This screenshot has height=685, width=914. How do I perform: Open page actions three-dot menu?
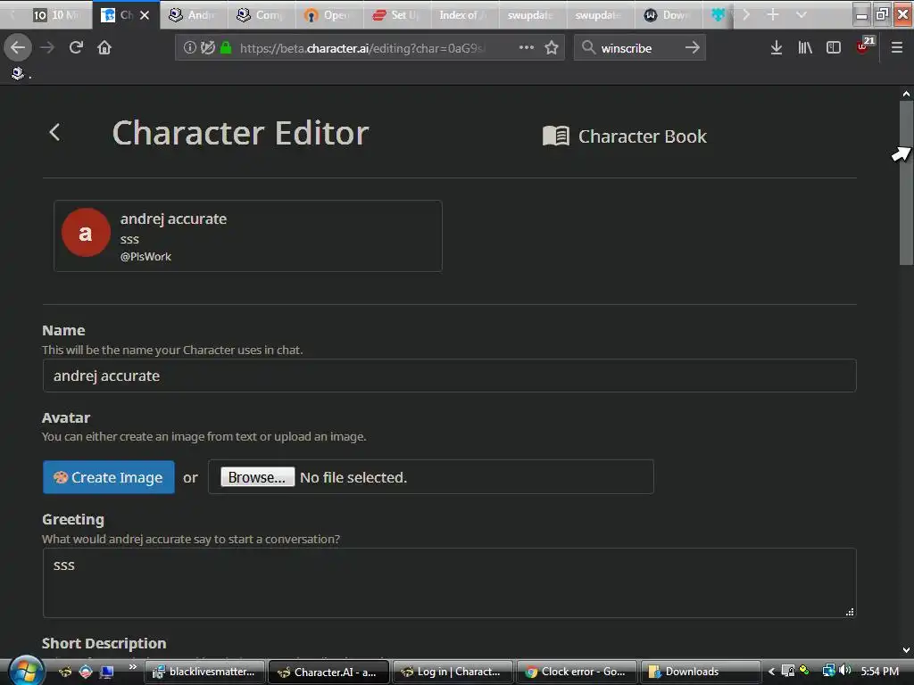527,47
